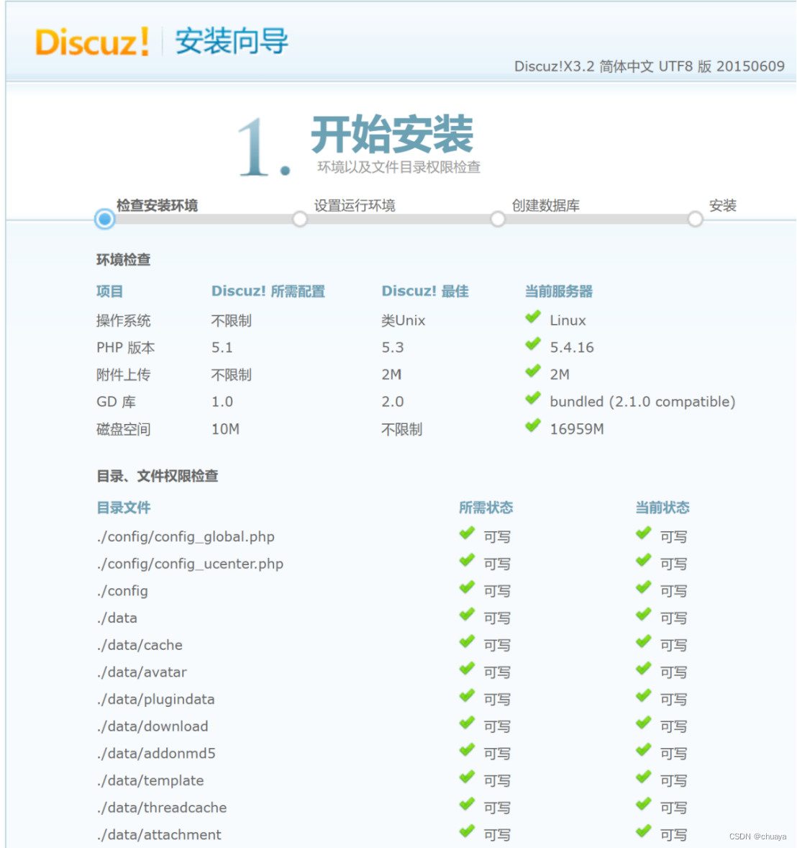Click required-state check for ./config/config_ucenter.php
This screenshot has width=797, height=848.
(x=467, y=561)
